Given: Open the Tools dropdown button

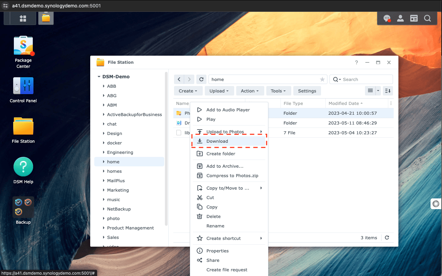Looking at the screenshot, I should tap(278, 91).
